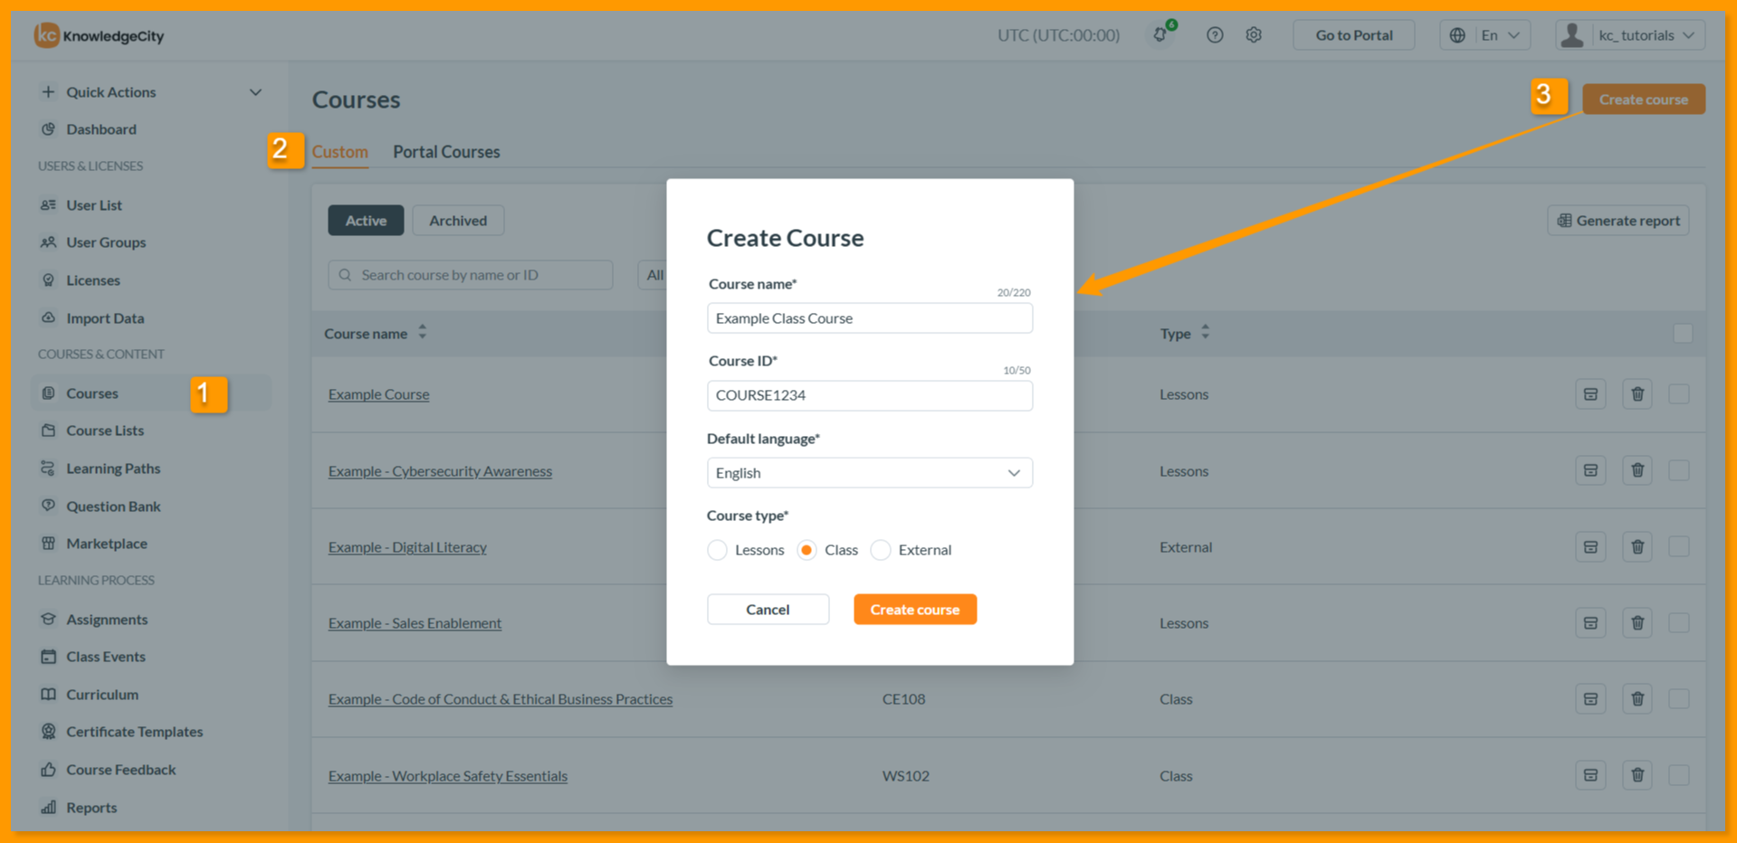Delete the Code of Conduct course
The height and width of the screenshot is (843, 1737).
pos(1637,699)
